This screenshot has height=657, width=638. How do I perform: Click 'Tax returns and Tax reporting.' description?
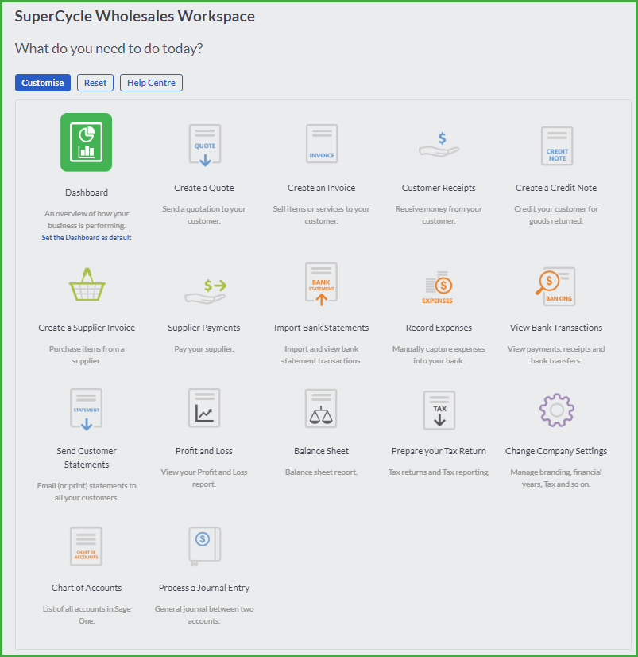[x=439, y=472]
